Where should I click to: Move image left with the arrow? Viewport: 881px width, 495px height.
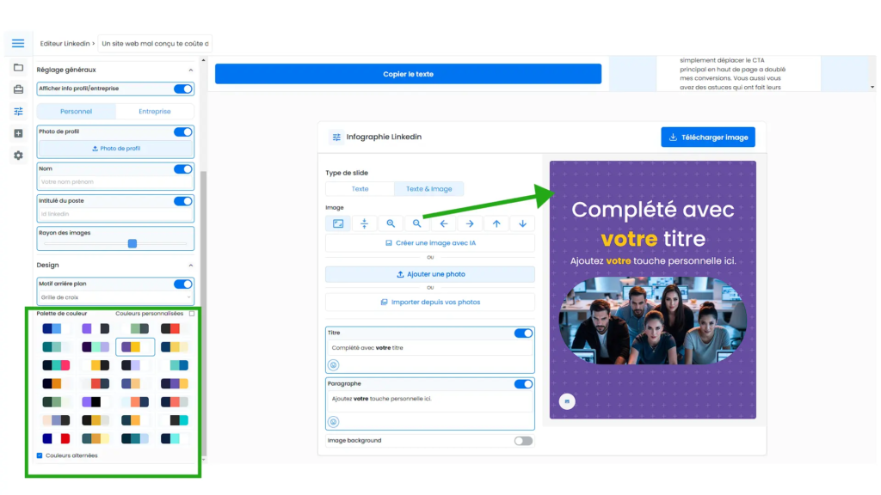(443, 223)
